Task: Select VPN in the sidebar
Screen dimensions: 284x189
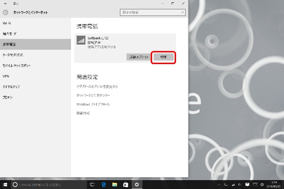Action: [36, 76]
